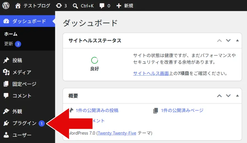Collapse the 概要 panel
Screen dimensions: 247x143
click(237, 96)
